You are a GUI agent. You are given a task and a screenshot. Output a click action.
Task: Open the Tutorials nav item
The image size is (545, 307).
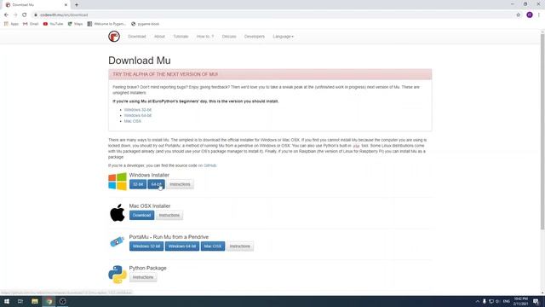[181, 37]
